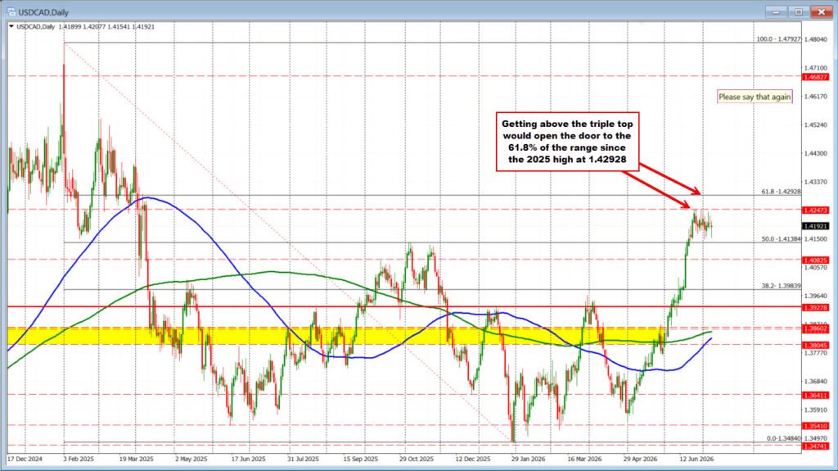The height and width of the screenshot is (471, 838).
Task: Click the 1.46170 price scale value
Action: point(816,97)
